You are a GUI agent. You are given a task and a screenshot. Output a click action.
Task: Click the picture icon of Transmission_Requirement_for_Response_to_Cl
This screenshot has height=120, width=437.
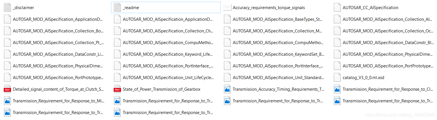337,89
